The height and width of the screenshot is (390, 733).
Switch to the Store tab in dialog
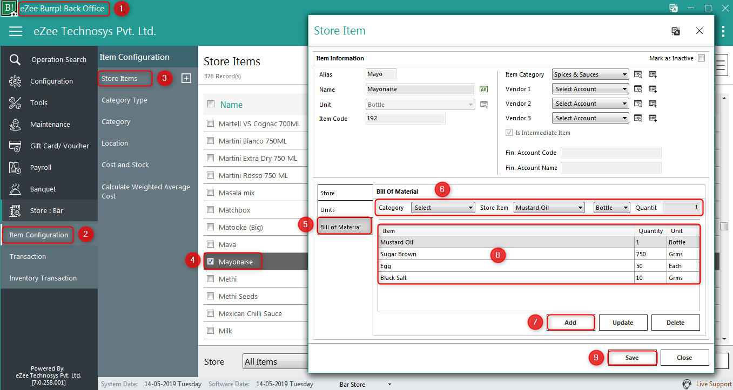[345, 193]
